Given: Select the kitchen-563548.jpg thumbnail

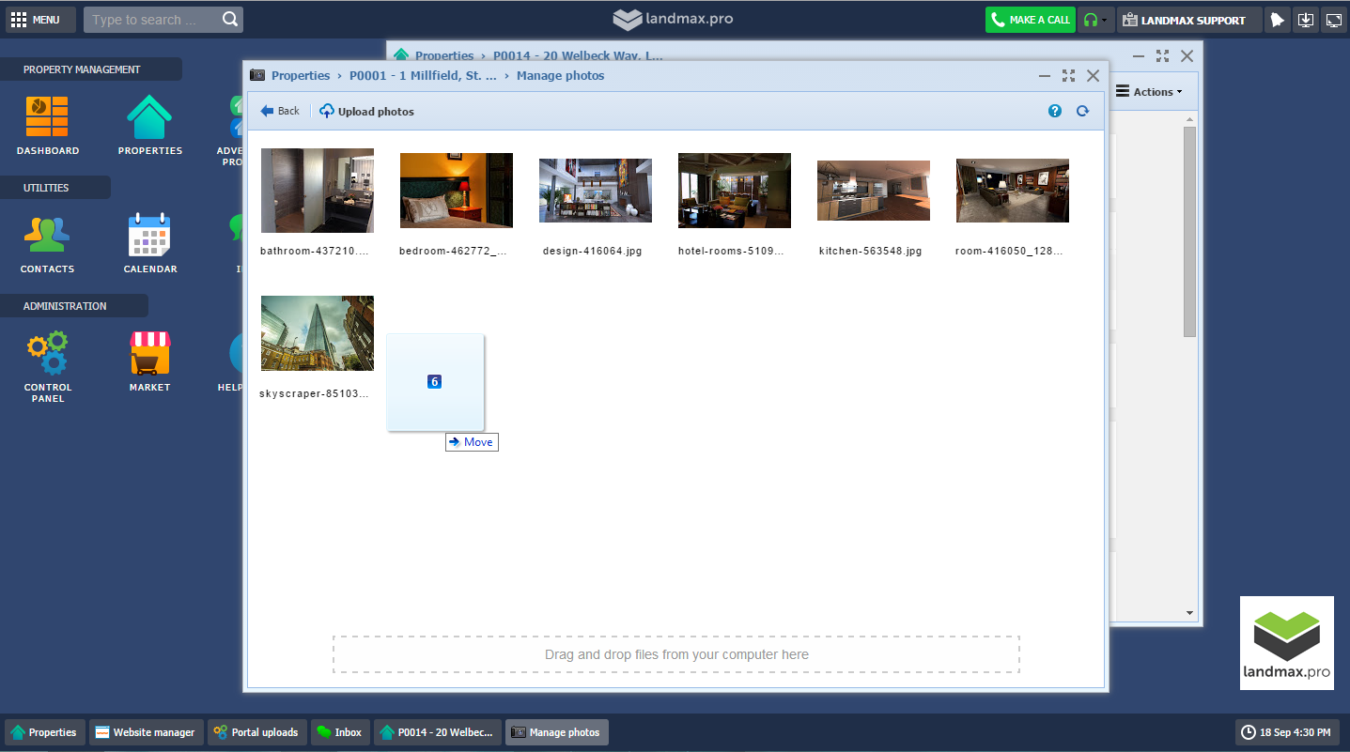Looking at the screenshot, I should coord(873,191).
